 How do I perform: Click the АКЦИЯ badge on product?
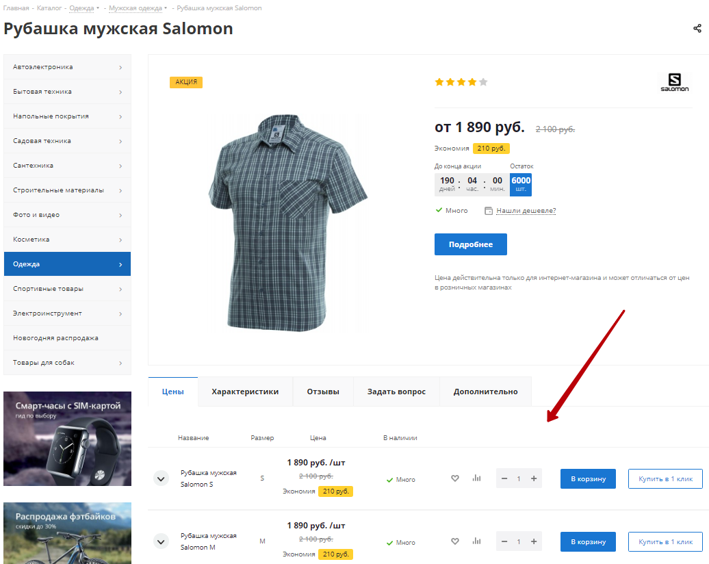(186, 82)
